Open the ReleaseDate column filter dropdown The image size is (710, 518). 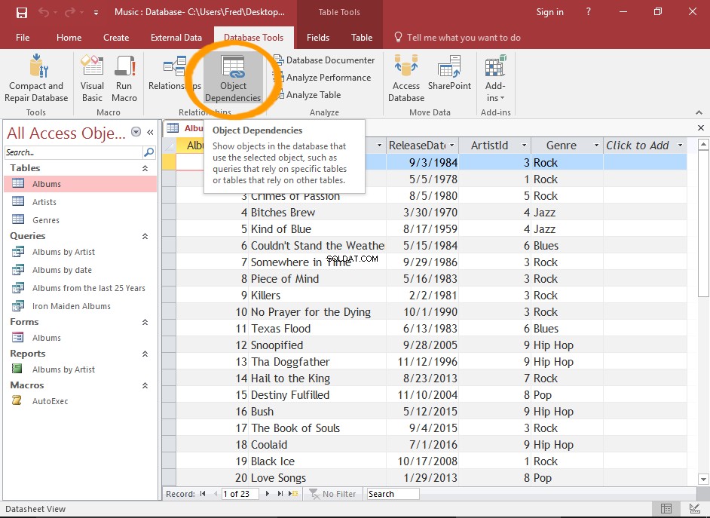click(451, 146)
